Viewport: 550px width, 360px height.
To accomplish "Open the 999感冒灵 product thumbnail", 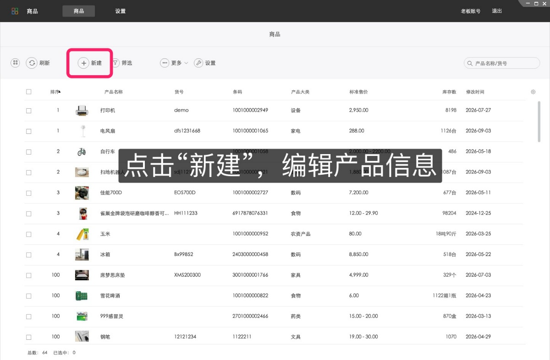I will tap(82, 316).
